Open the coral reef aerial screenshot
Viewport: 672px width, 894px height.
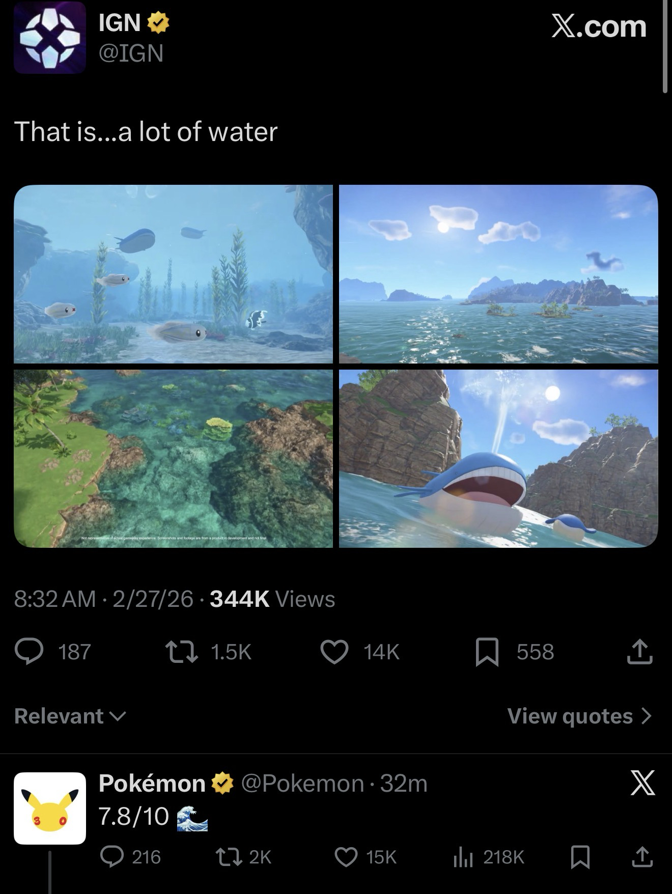click(x=173, y=458)
